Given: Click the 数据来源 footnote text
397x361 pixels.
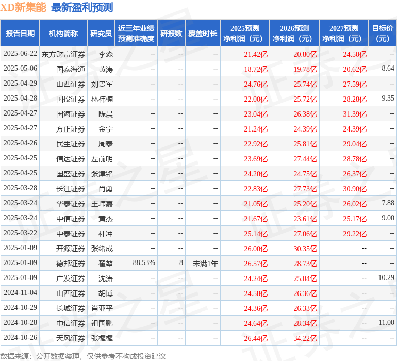Looking at the screenshot, I should pyautogui.click(x=83, y=356).
